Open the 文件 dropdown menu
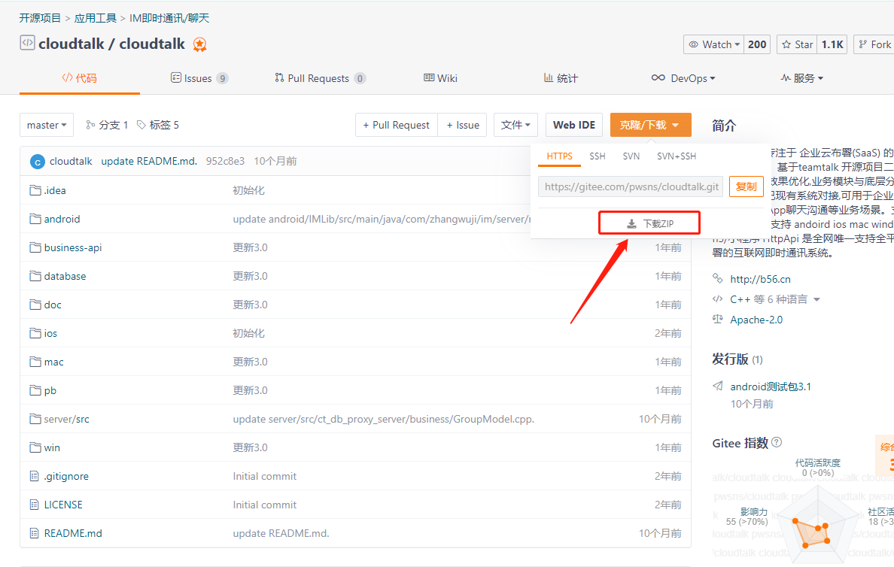This screenshot has width=894, height=567. click(516, 125)
